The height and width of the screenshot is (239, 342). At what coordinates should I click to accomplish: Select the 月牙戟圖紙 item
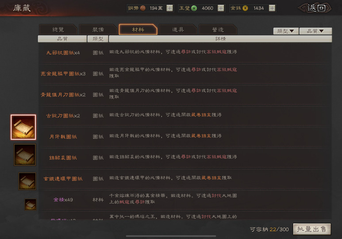click(x=185, y=136)
